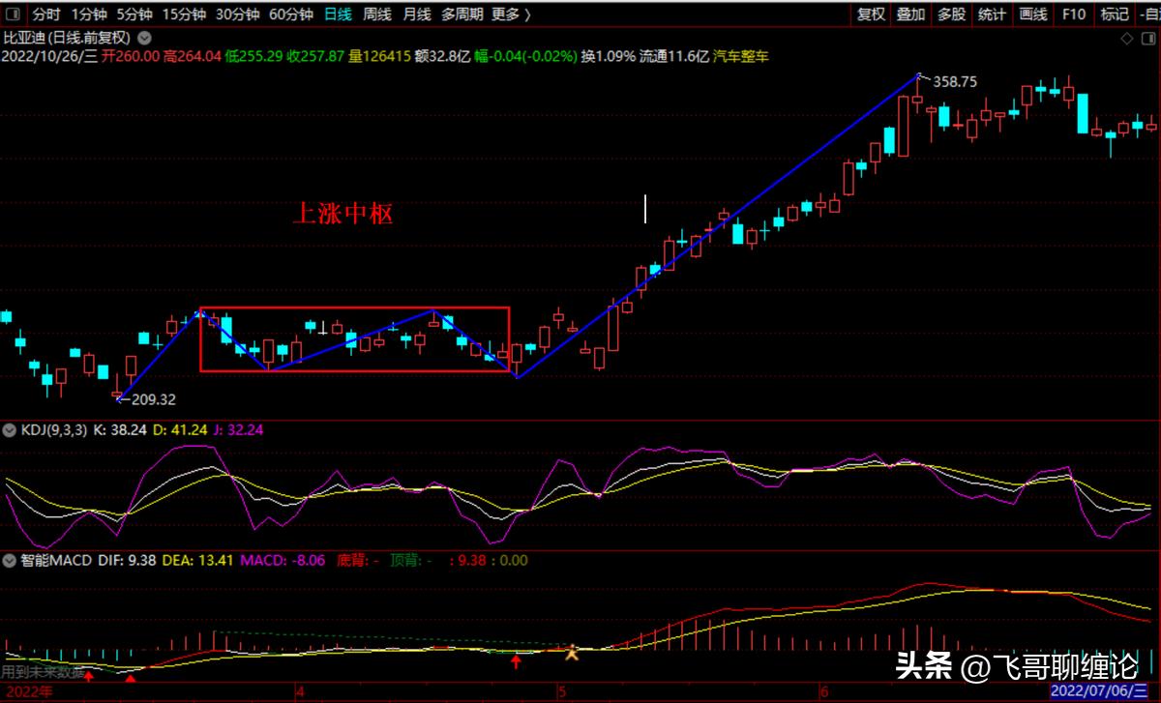Image resolution: width=1161 pixels, height=703 pixels.
Task: Click the red arrow marker above 2022年
Action: pos(88,676)
